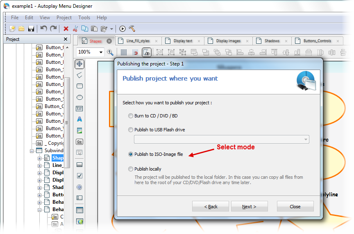Select the polygon shape tool
The image size is (354, 234).
click(x=79, y=75)
